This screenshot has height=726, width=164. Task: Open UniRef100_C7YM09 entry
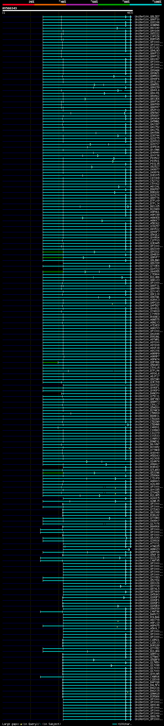point(147,314)
